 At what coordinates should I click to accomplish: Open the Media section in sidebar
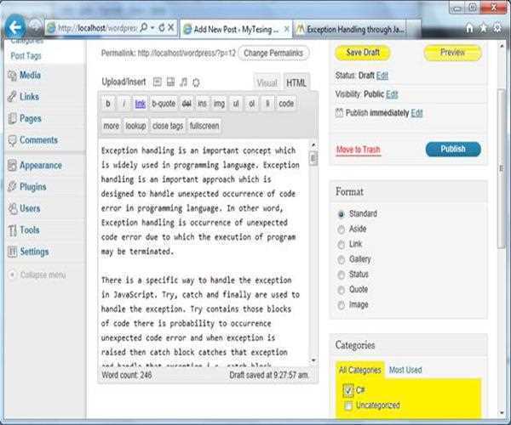(x=29, y=75)
